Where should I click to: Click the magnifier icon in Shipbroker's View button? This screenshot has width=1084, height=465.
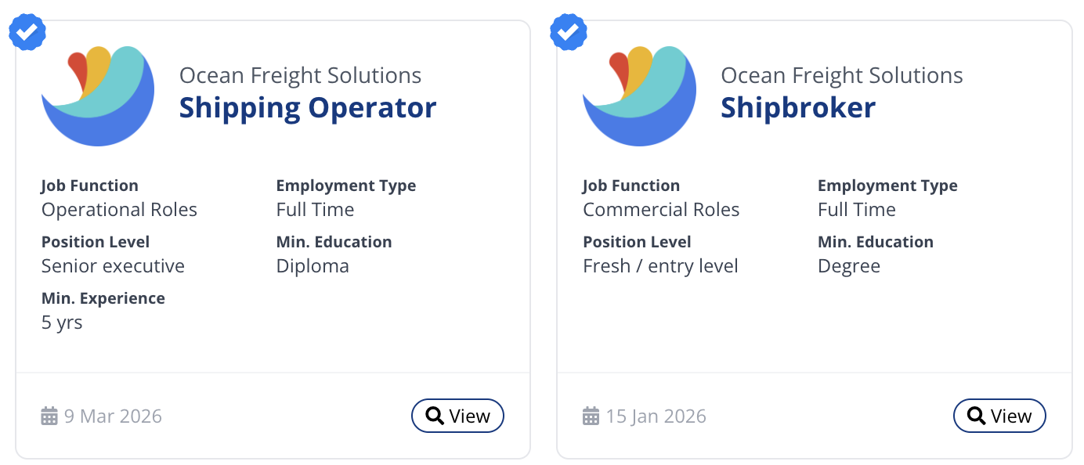pyautogui.click(x=976, y=416)
